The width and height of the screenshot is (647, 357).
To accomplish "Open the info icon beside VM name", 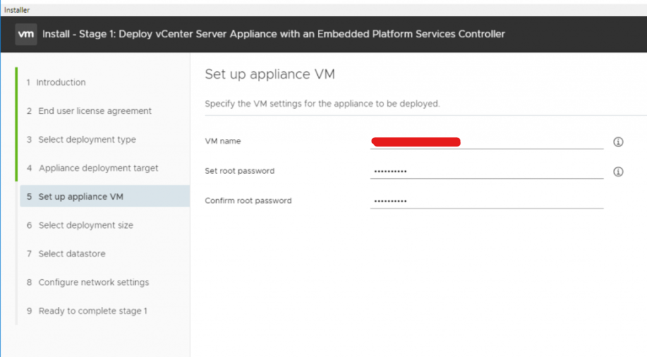I will 618,142.
